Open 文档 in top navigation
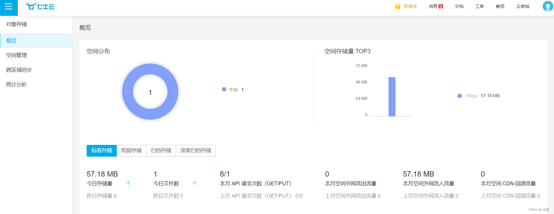The width and height of the screenshot is (554, 214). (x=459, y=6)
